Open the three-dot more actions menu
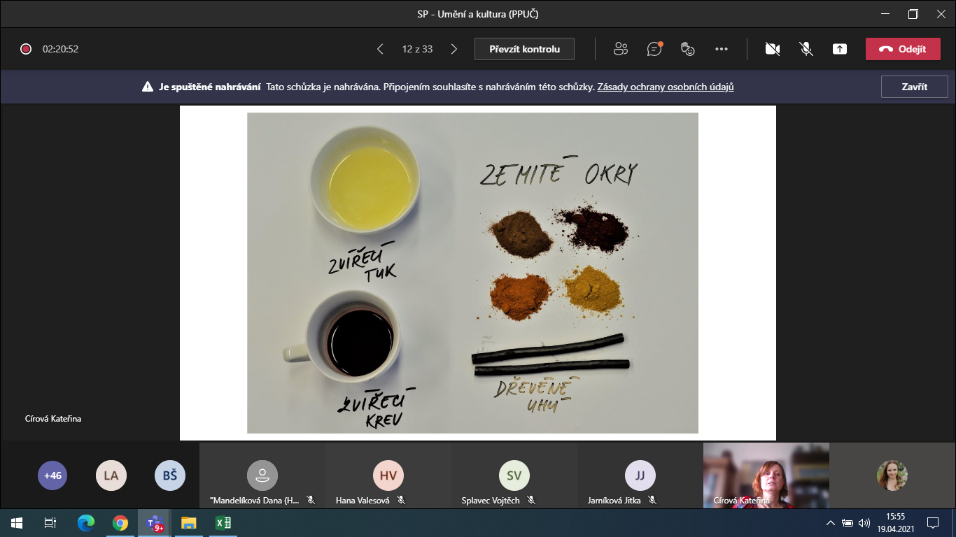 [x=722, y=49]
